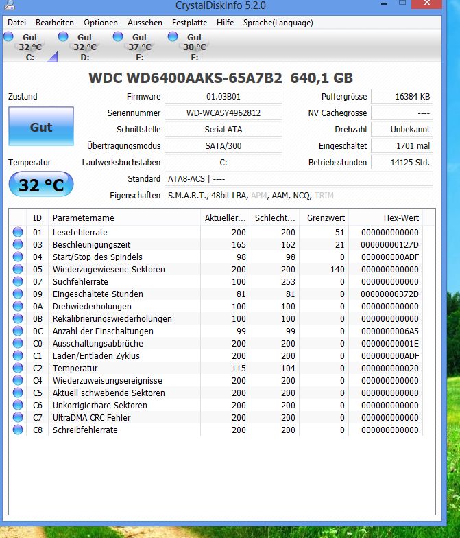
Task: Click the Firmware value 01.03B01 field
Action: (x=223, y=96)
